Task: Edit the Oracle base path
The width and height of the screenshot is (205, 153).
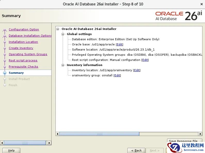Action: [119, 44]
